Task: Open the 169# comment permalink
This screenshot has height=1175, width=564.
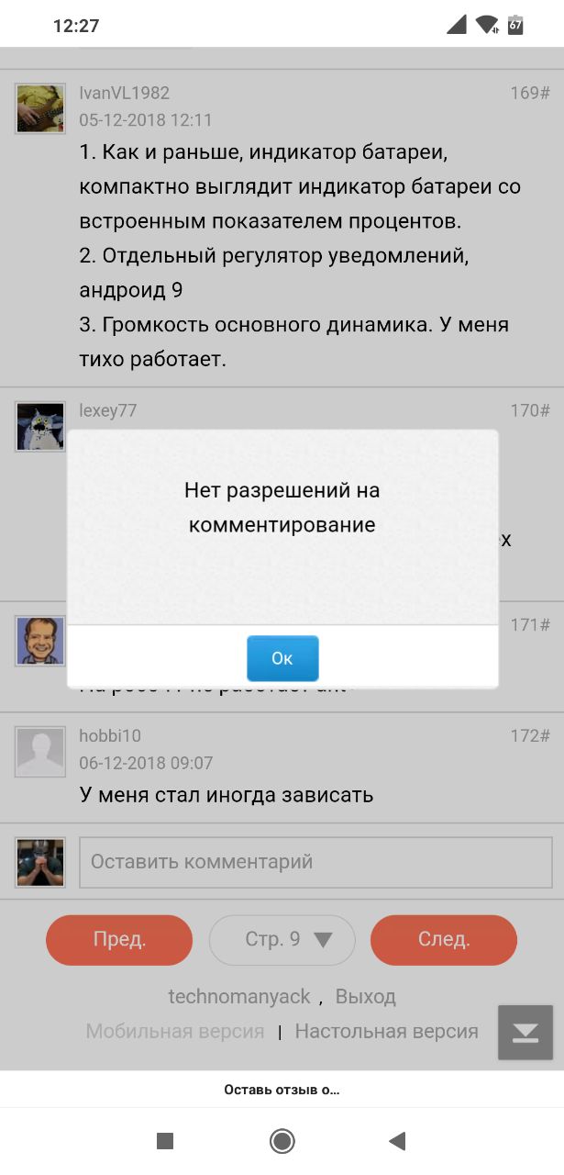Action: click(530, 93)
